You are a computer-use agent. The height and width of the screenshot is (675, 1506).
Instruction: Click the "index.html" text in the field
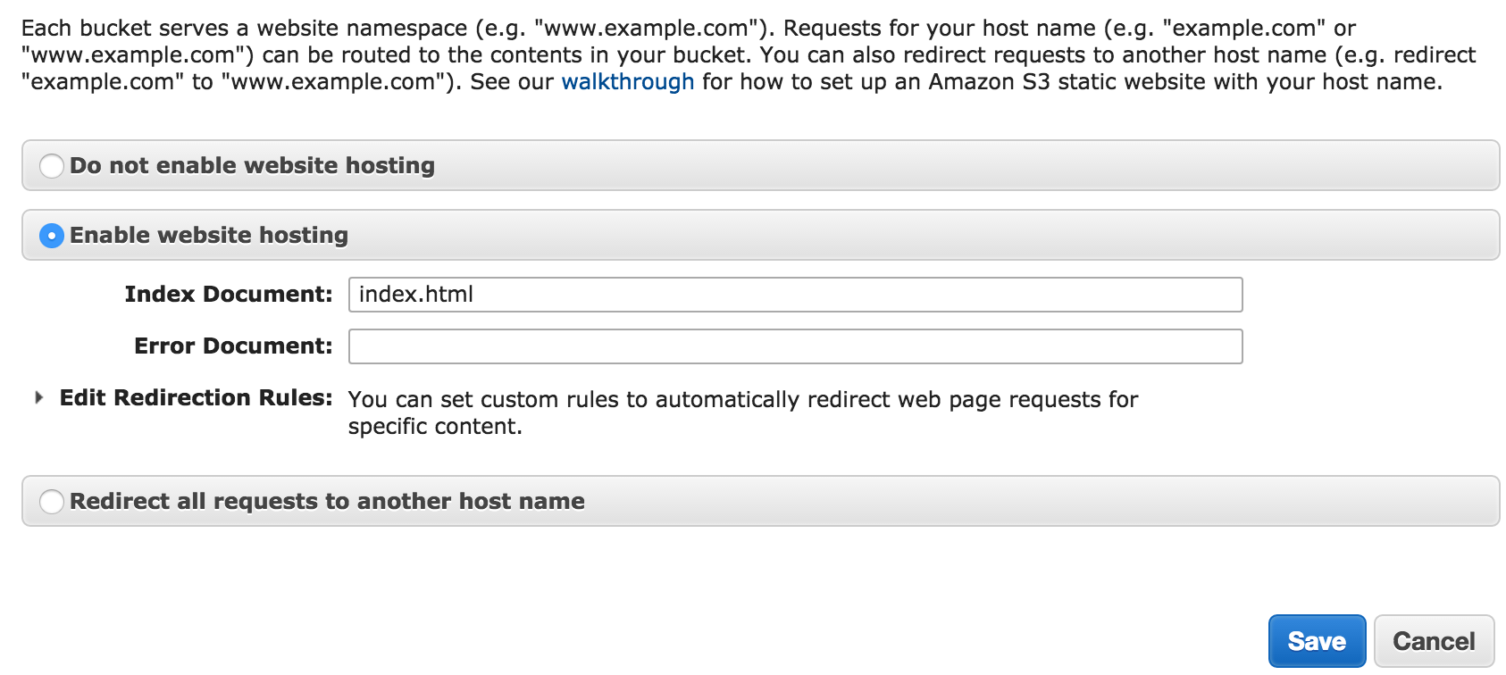[x=416, y=295]
